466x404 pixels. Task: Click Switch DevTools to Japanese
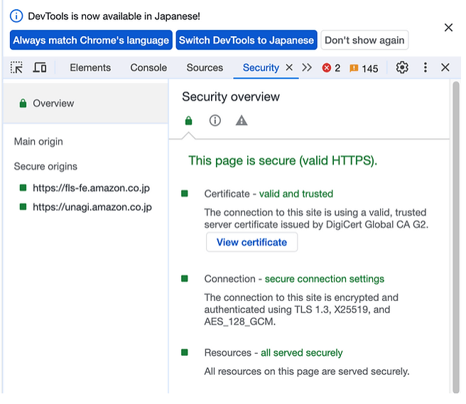[246, 40]
